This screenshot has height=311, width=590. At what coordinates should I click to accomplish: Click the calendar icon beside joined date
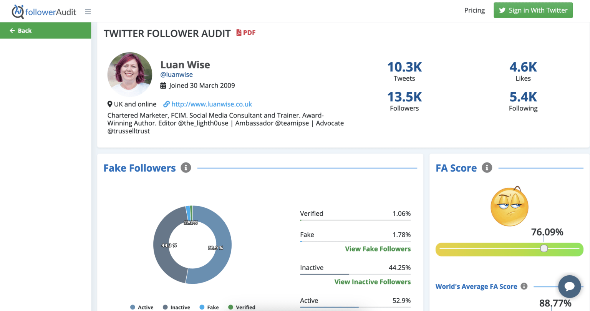tap(163, 85)
